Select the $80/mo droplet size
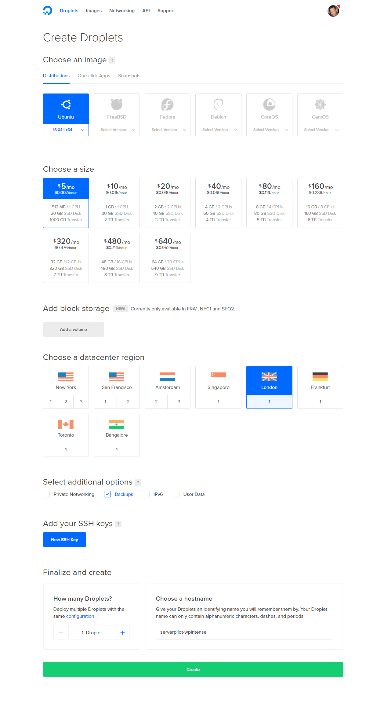The image size is (391, 707). click(x=269, y=203)
